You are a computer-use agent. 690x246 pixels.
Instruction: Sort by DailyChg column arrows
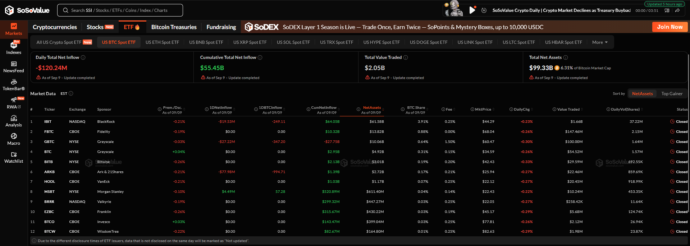tap(531, 109)
